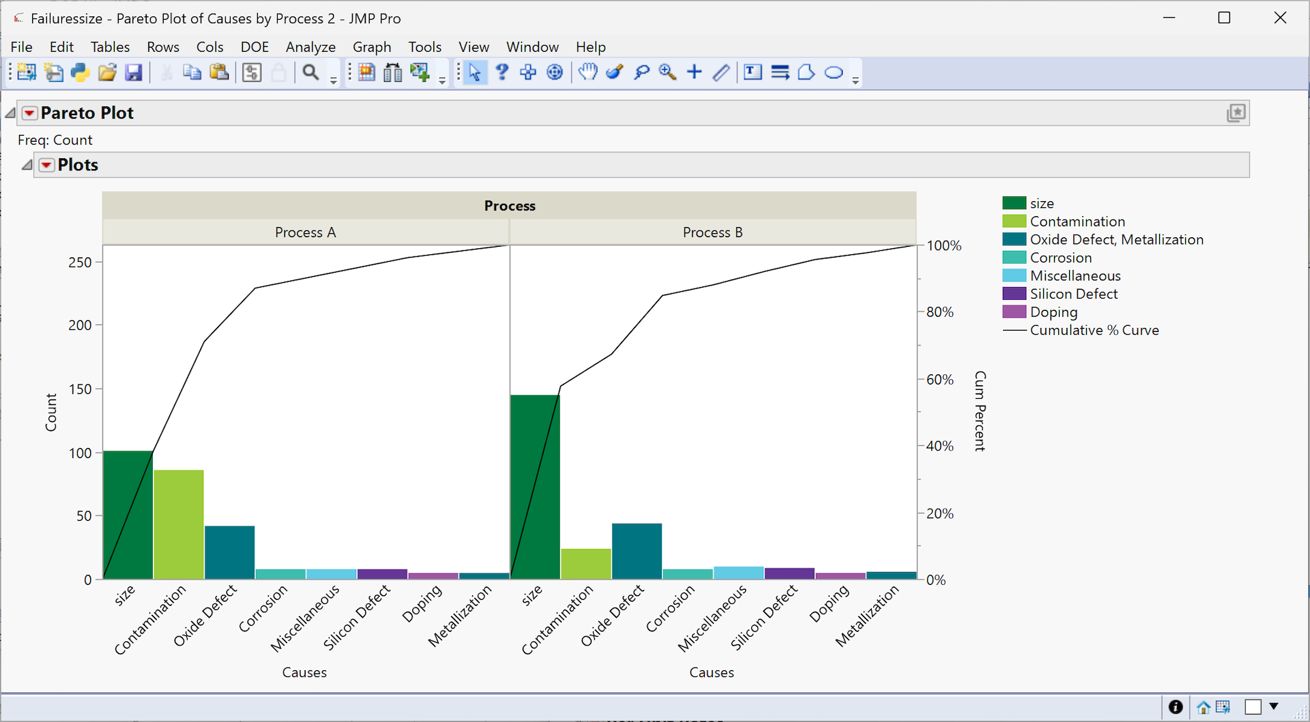Viewport: 1310px width, 722px height.
Task: Open the Python script icon
Action: point(81,72)
